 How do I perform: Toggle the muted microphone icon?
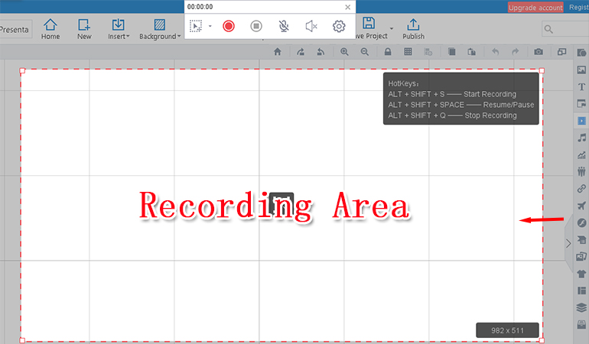(x=284, y=26)
